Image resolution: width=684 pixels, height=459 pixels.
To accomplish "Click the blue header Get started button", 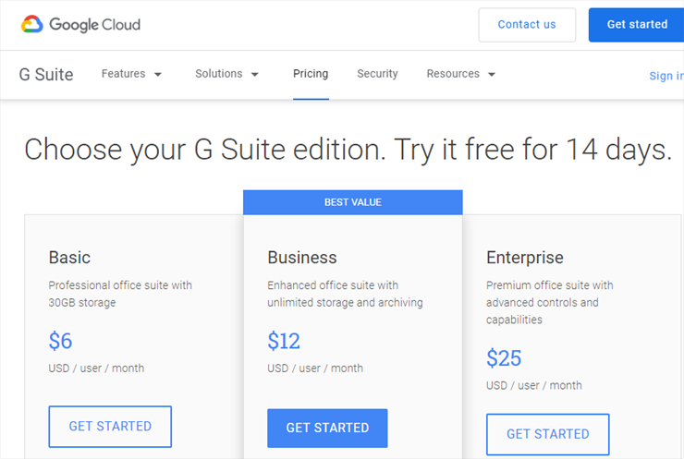I will click(637, 25).
